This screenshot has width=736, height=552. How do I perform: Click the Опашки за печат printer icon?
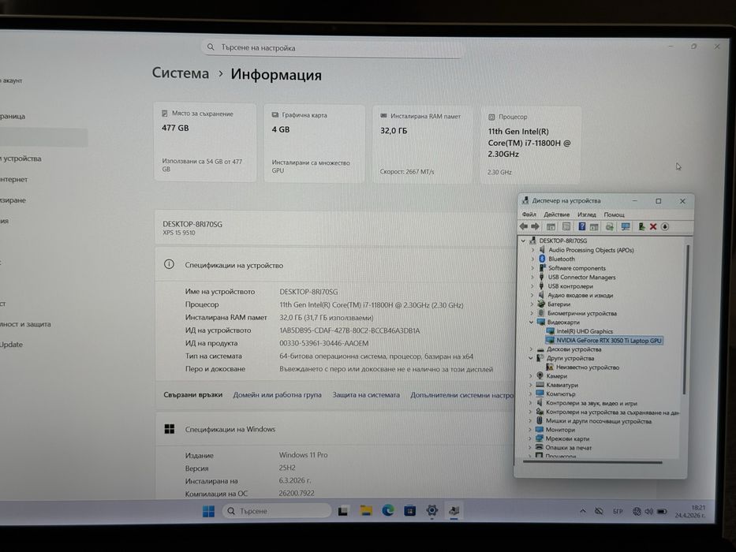click(x=539, y=447)
